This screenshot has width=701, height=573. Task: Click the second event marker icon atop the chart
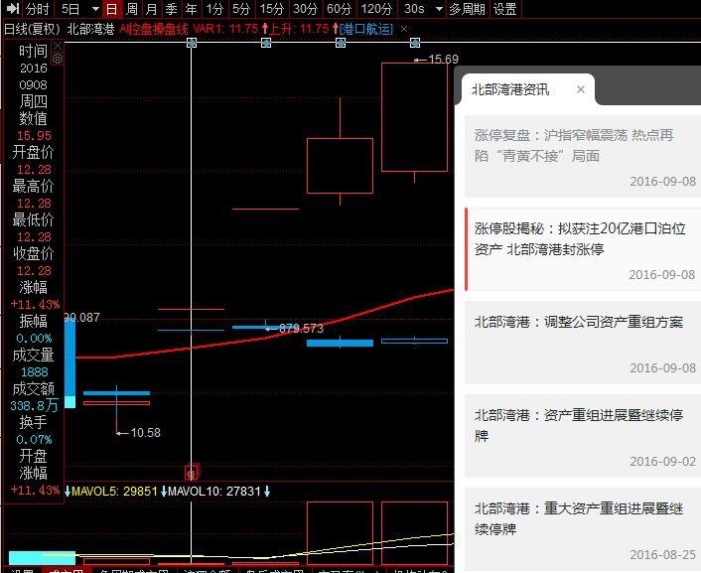[x=266, y=44]
